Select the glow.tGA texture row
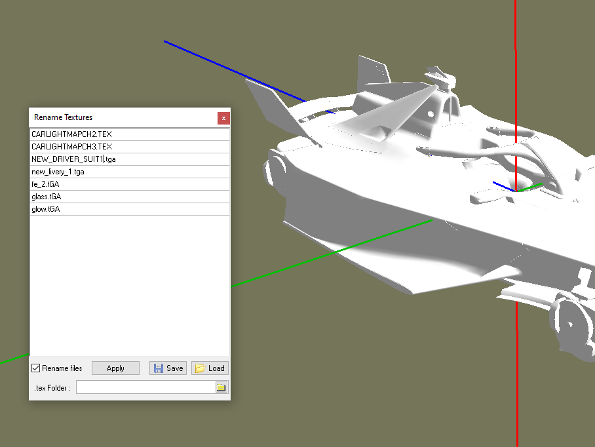Image resolution: width=595 pixels, height=447 pixels. click(x=130, y=210)
